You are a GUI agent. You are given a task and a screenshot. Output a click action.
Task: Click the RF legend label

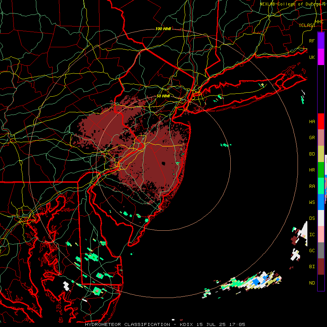[312, 41]
